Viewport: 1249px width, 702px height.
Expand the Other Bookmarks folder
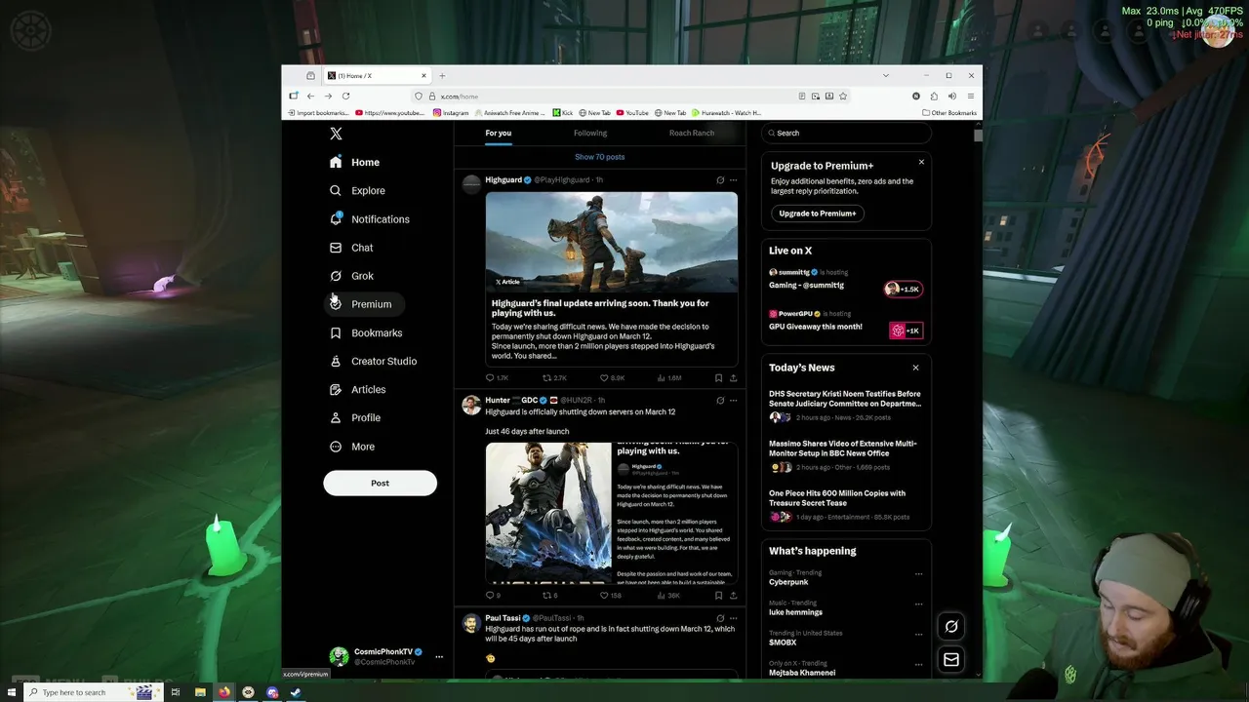pos(949,112)
